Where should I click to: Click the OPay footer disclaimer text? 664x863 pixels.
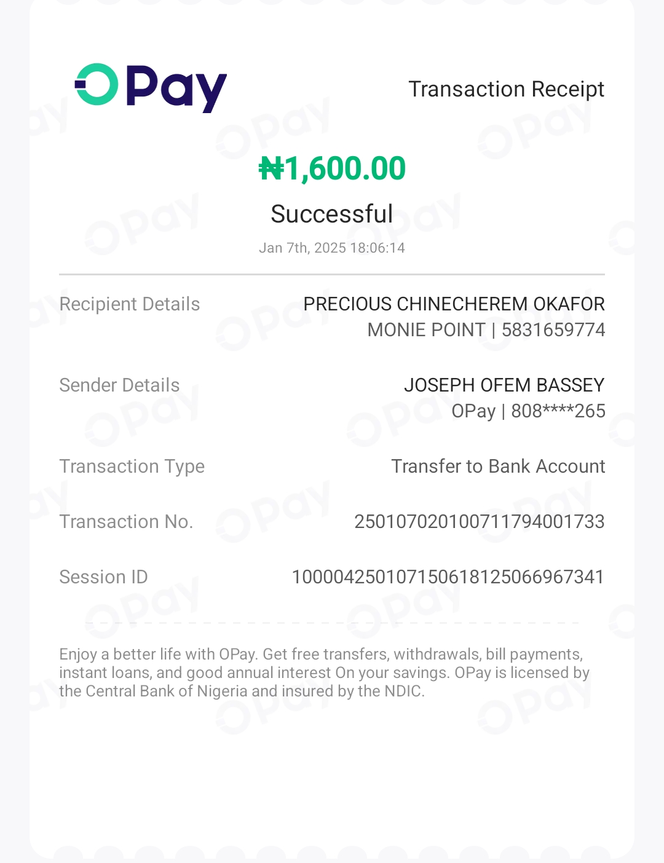pos(324,672)
